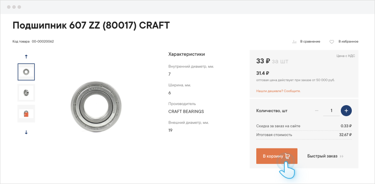The height and width of the screenshot is (184, 375).
Task: Click the В сравнение label
Action: [x=310, y=42]
